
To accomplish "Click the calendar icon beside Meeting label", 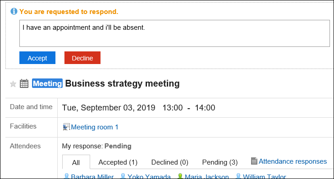I will [x=24, y=83].
